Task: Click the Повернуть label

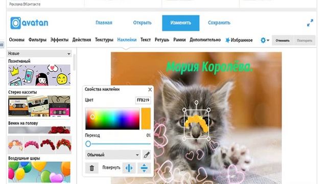Action: pos(111,168)
